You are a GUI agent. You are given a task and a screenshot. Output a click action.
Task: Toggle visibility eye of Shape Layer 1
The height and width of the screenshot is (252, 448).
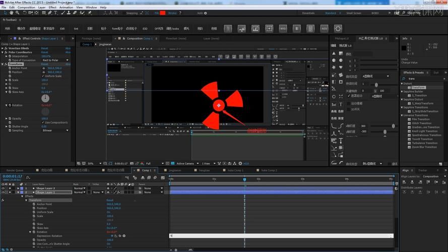pyautogui.click(x=3, y=193)
